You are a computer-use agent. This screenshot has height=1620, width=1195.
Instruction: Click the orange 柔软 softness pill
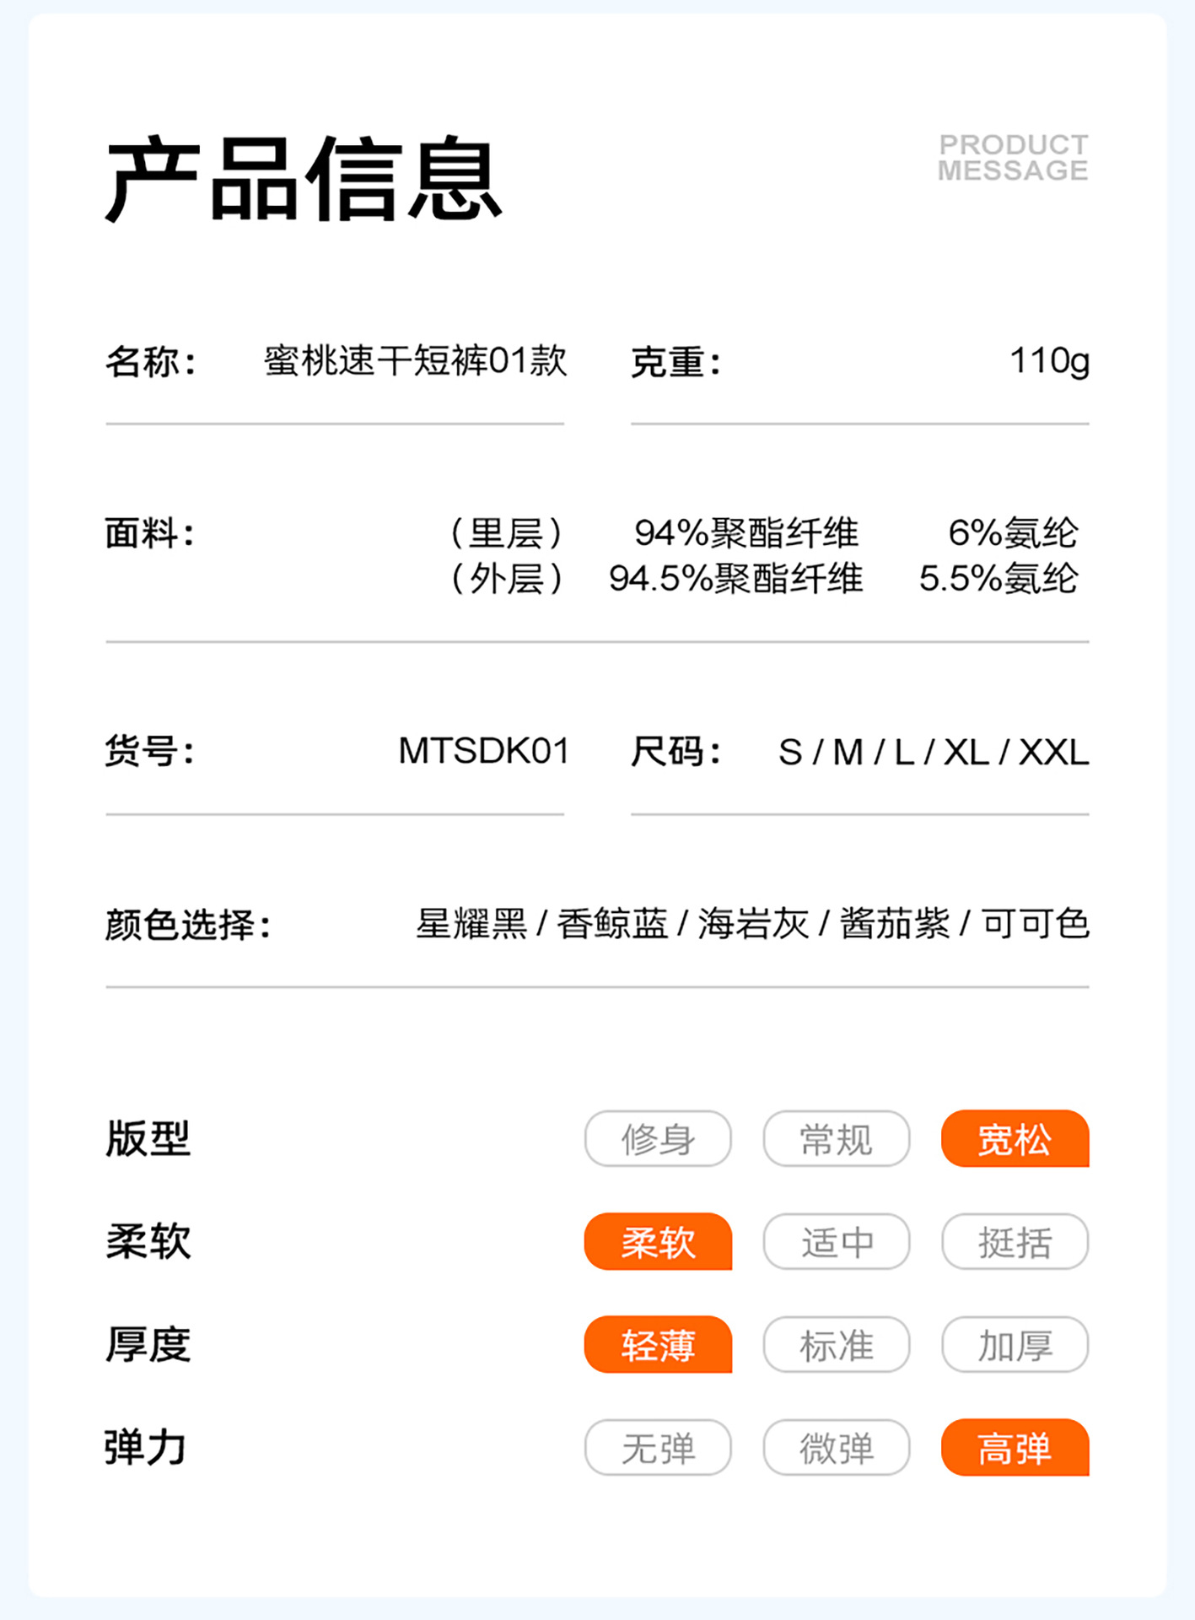(x=658, y=1242)
